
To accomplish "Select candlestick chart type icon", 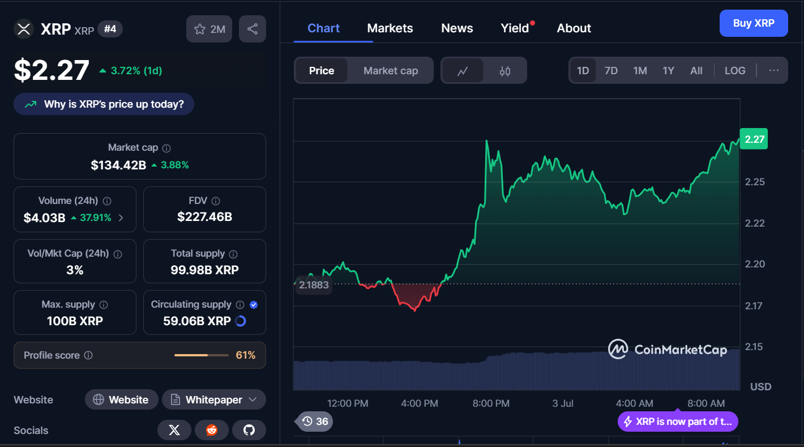I will pyautogui.click(x=505, y=71).
